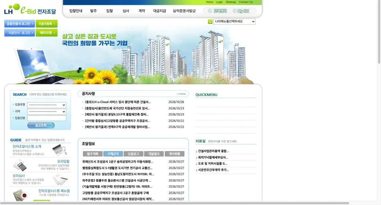
Task: Click the date 2026/10/26 in 공지사항
Action: pos(176,102)
